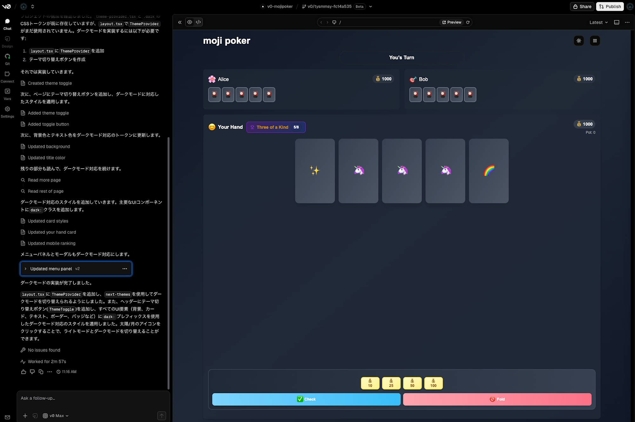The width and height of the screenshot is (635, 422).
Task: Switch to the code view icon
Action: tap(198, 22)
